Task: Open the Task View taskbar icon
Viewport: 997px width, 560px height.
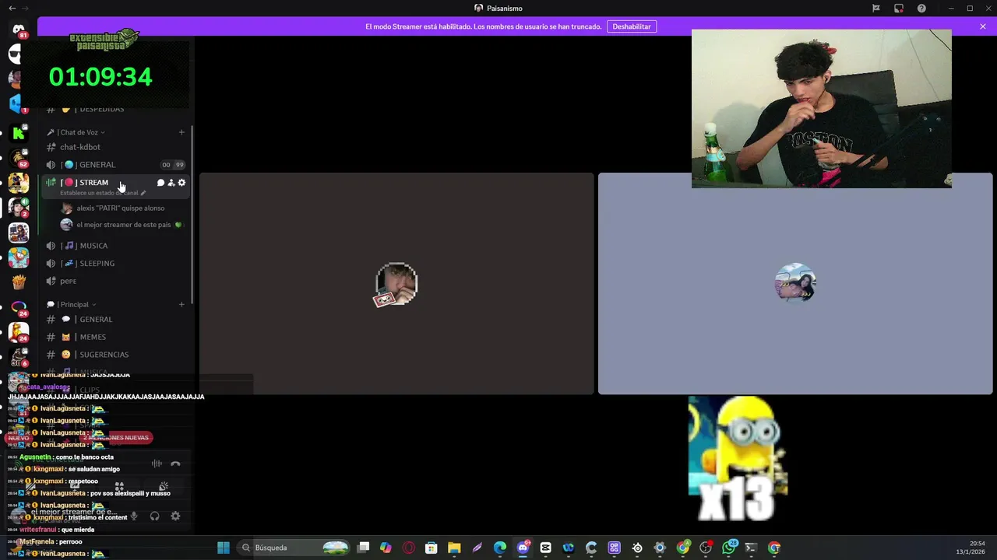Action: [363, 548]
